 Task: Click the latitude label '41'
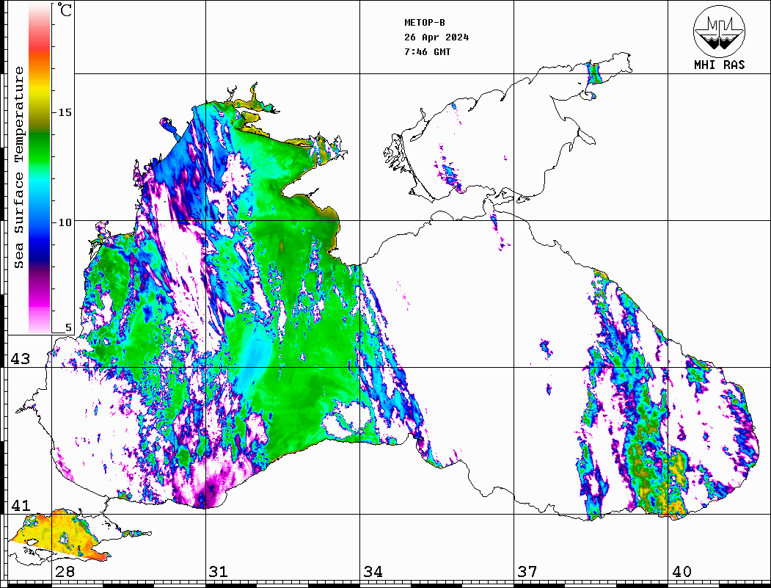click(21, 505)
